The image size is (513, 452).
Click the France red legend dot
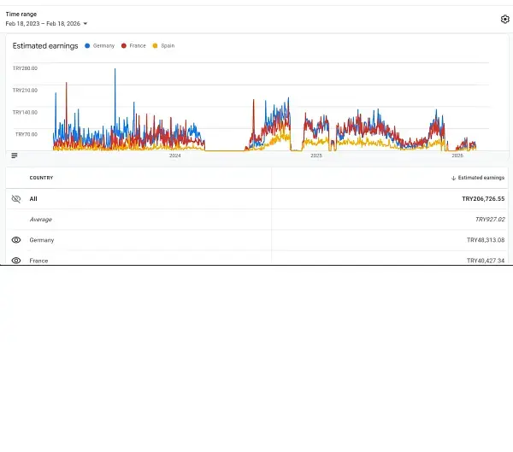(124, 45)
